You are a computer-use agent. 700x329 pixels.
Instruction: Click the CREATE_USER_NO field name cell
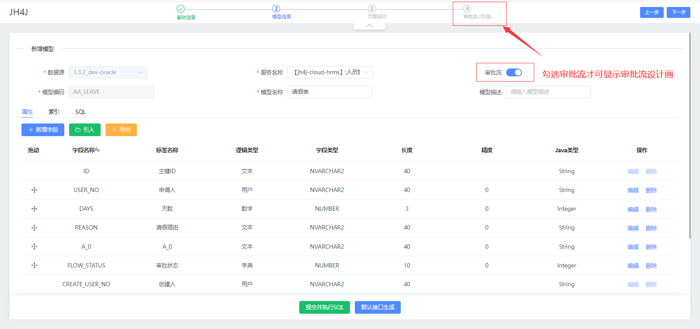pyautogui.click(x=86, y=284)
